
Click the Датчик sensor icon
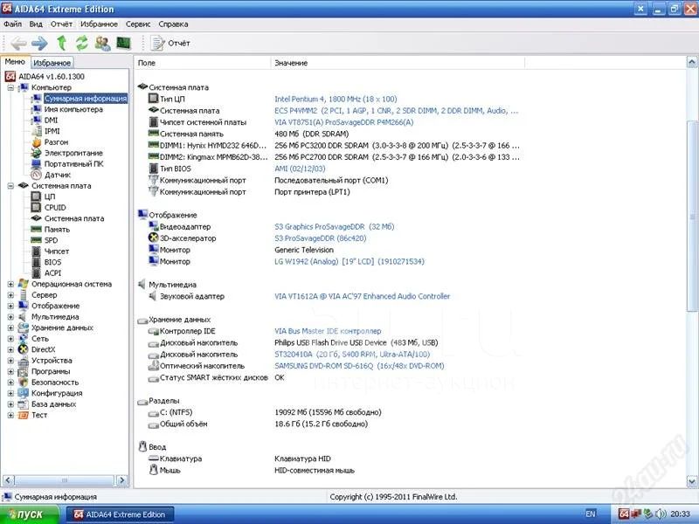click(37, 175)
